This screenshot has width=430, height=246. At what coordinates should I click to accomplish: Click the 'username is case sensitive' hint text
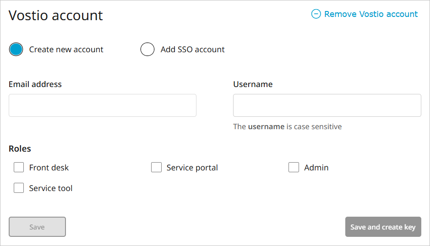[x=287, y=126]
